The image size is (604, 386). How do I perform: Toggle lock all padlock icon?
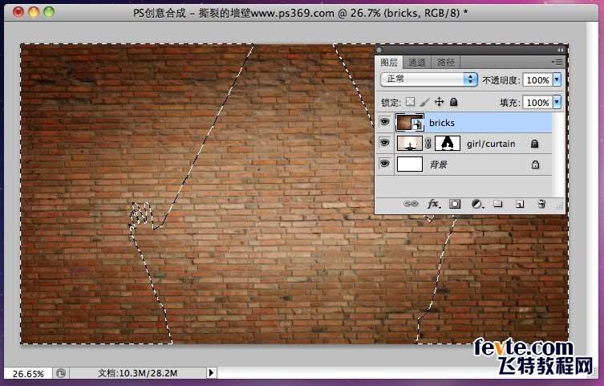453,103
